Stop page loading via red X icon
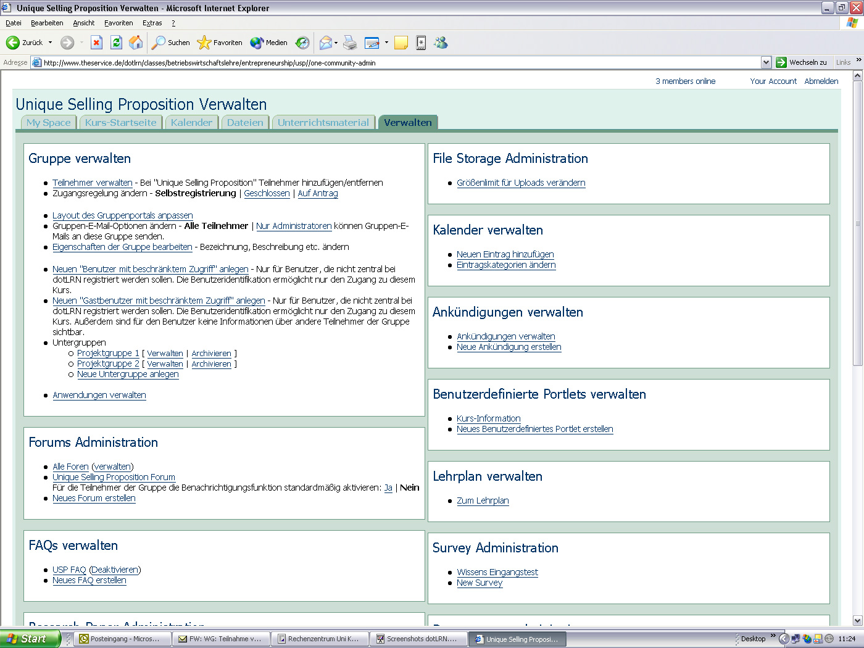864x648 pixels. coord(96,43)
